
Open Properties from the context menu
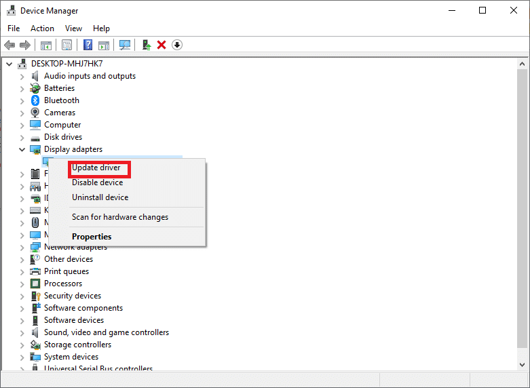[92, 237]
